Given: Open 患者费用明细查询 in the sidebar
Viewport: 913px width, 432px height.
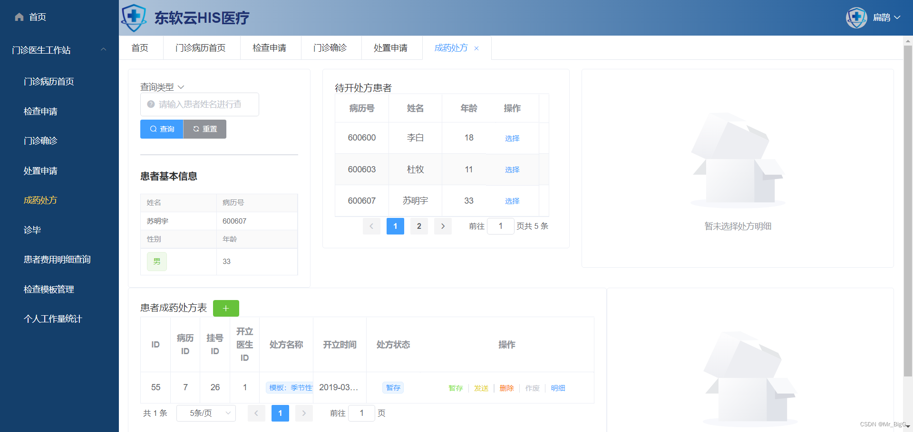Looking at the screenshot, I should coord(57,260).
